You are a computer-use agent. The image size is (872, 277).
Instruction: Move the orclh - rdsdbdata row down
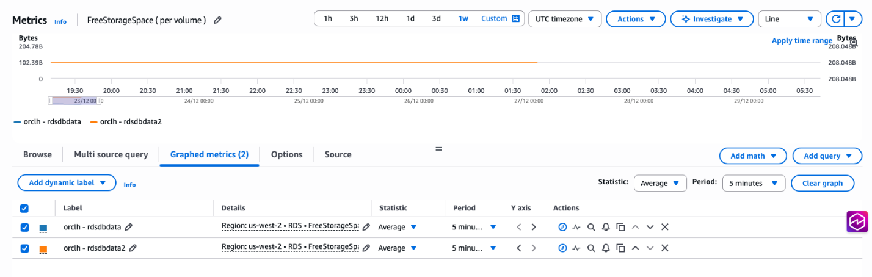click(x=650, y=227)
